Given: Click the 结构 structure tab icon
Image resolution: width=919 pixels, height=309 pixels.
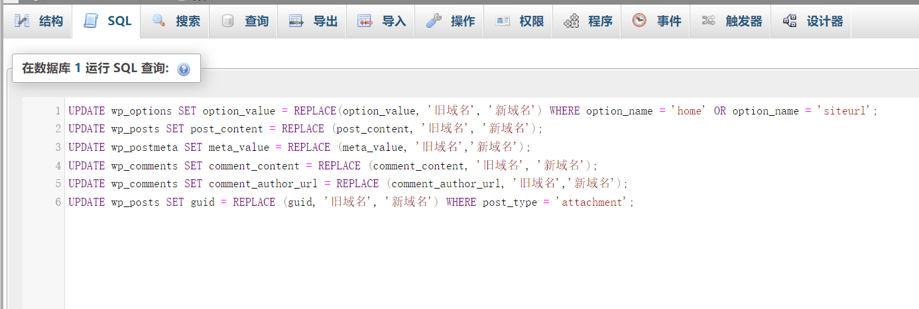Looking at the screenshot, I should click(x=22, y=21).
